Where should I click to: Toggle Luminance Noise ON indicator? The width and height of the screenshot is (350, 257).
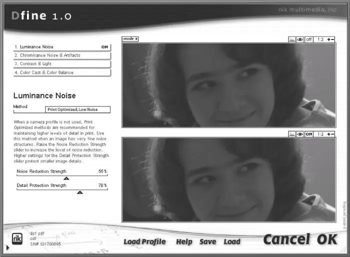coord(104,47)
